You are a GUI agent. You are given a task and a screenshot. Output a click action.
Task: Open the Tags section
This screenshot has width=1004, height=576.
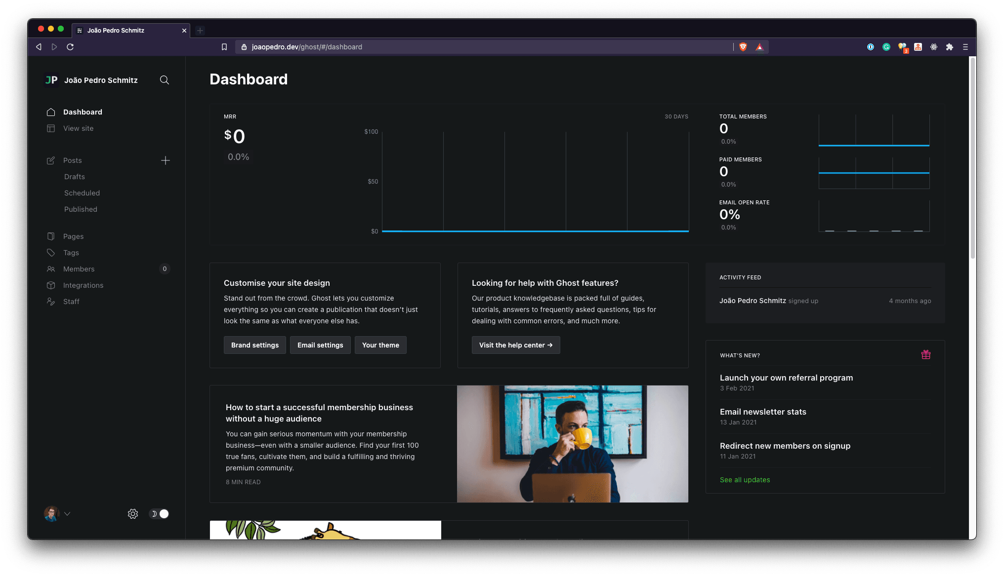(x=71, y=253)
